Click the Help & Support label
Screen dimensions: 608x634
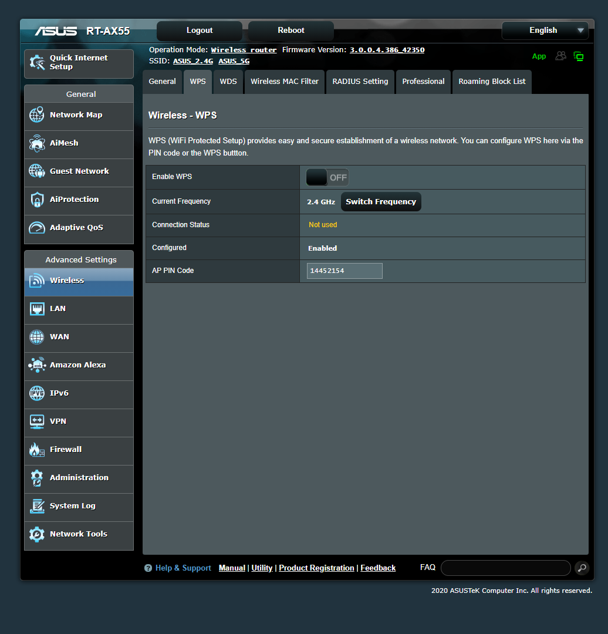[183, 568]
